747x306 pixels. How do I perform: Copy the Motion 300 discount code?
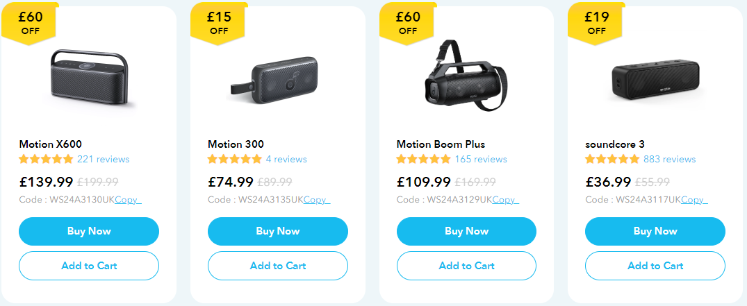click(315, 200)
